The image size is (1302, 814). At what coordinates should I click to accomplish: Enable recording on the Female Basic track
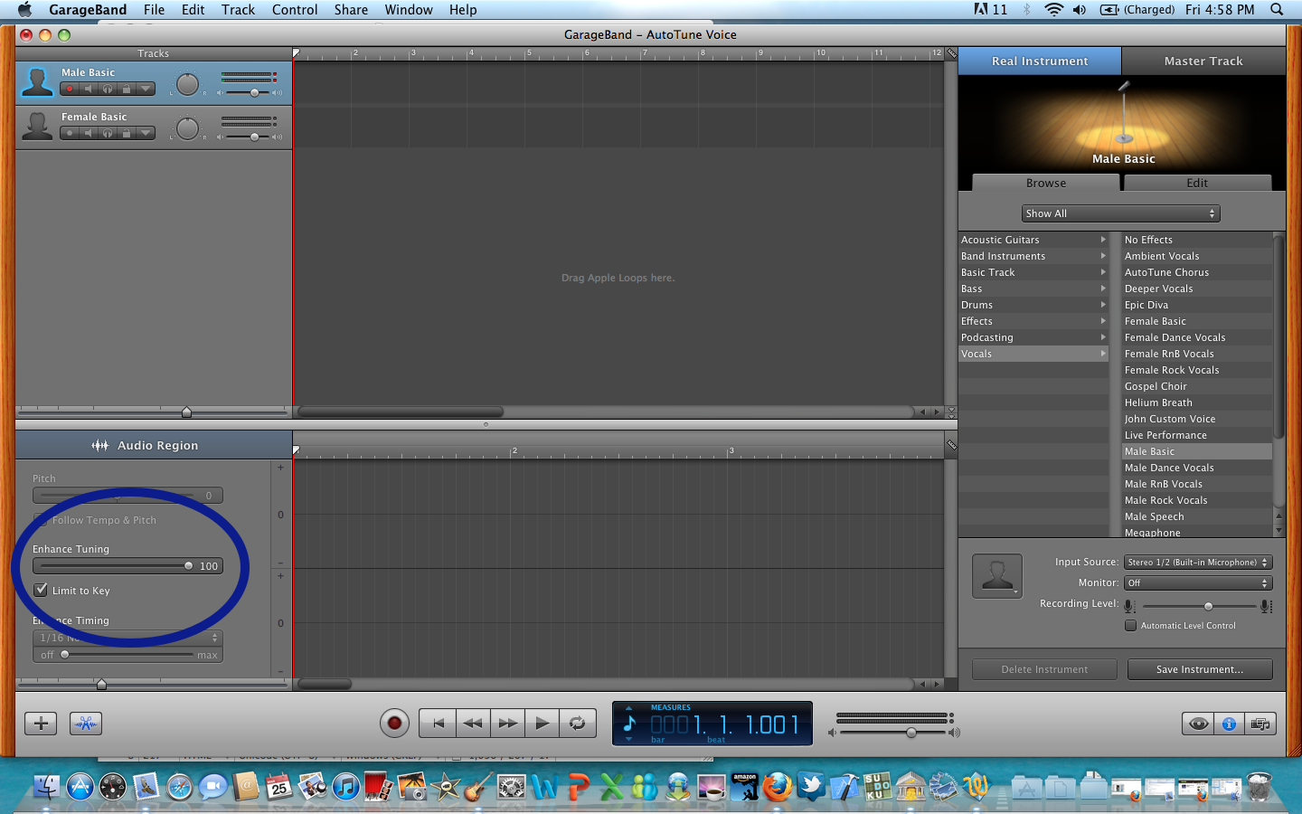tap(70, 133)
